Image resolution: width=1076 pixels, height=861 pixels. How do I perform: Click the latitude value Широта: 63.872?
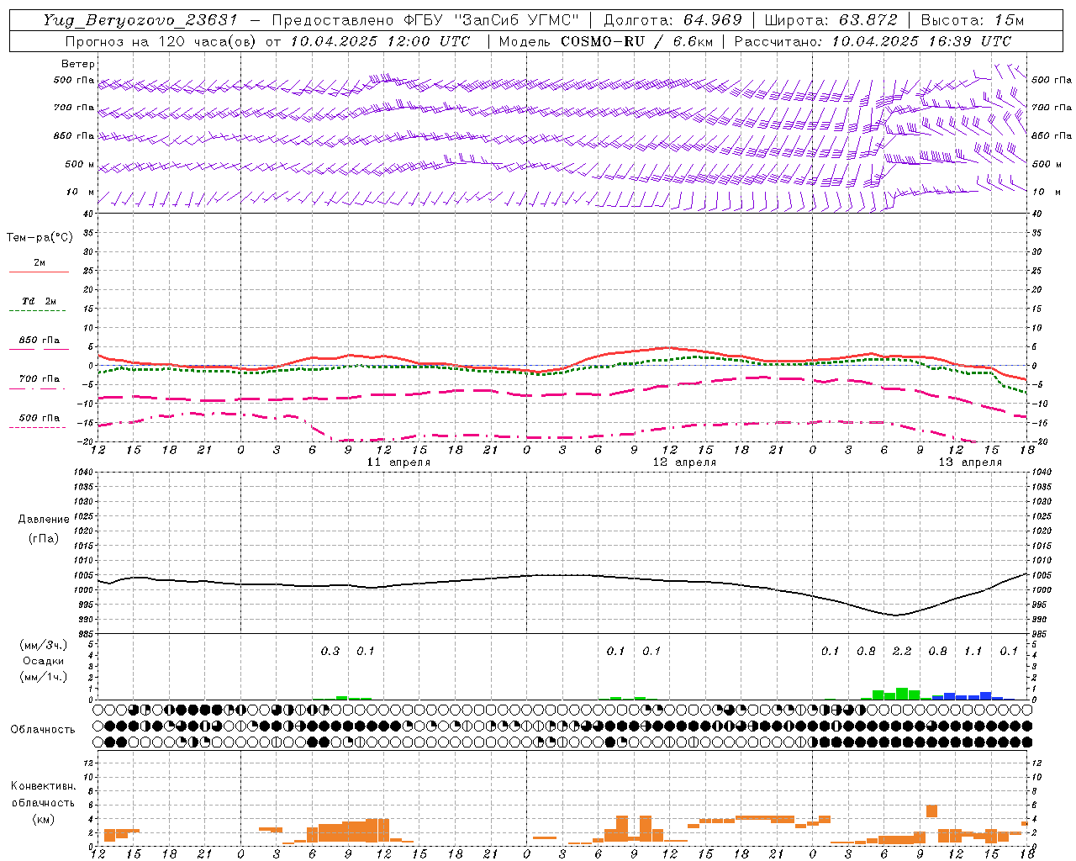[831, 20]
